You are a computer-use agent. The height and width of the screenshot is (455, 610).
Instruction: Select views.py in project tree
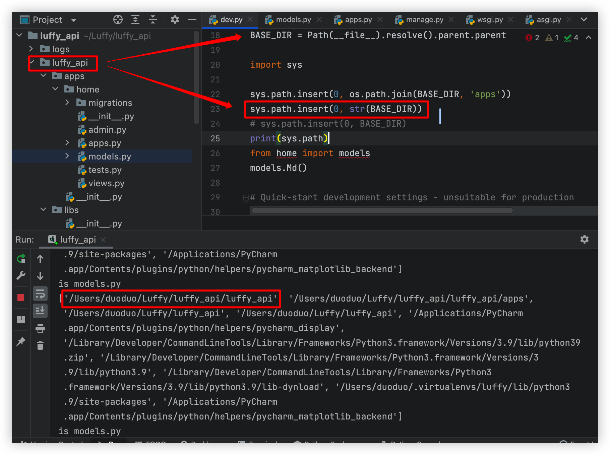[101, 183]
